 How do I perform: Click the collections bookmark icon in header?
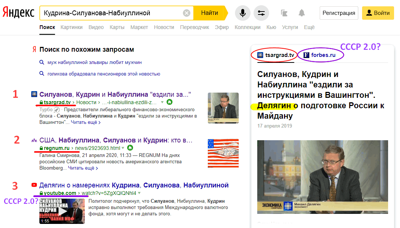284,13
